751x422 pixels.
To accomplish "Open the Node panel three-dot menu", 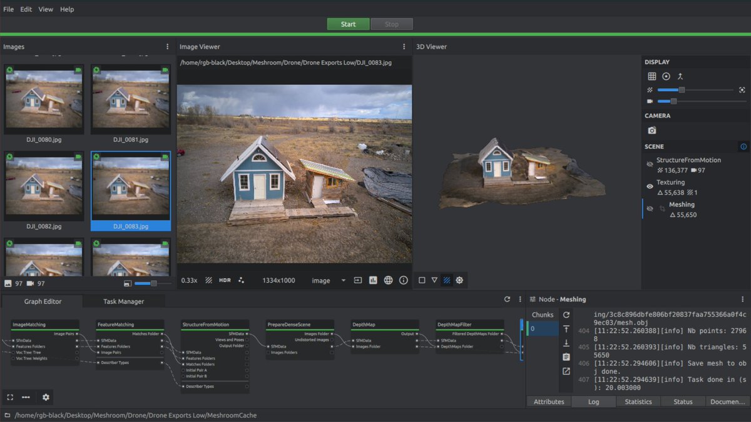I will click(x=743, y=299).
